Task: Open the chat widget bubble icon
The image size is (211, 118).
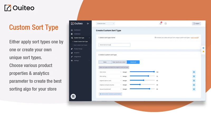Action: (x=73, y=96)
